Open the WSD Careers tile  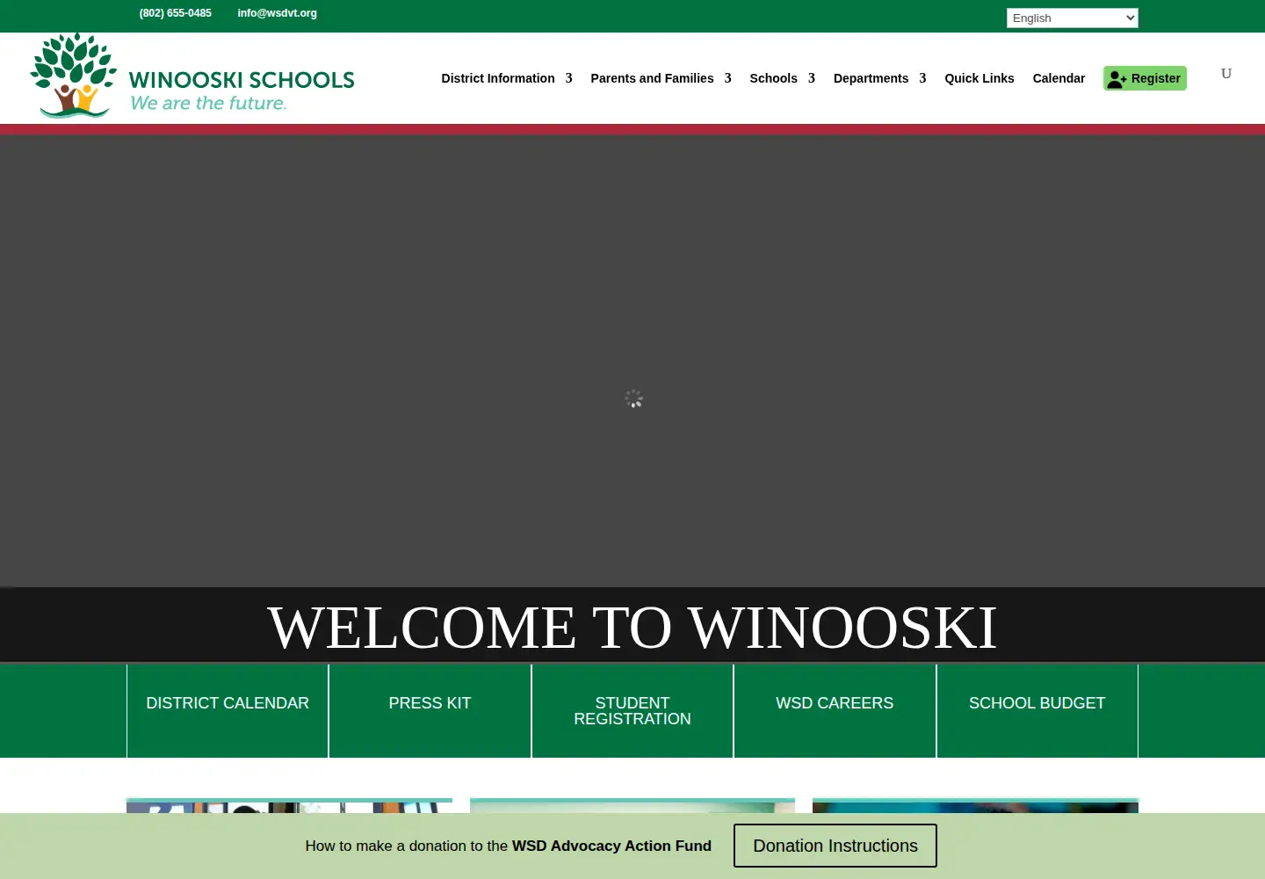835,710
